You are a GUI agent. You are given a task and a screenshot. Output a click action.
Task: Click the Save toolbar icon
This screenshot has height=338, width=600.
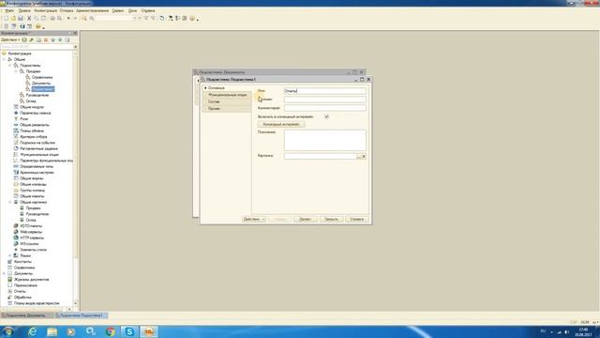click(x=21, y=18)
